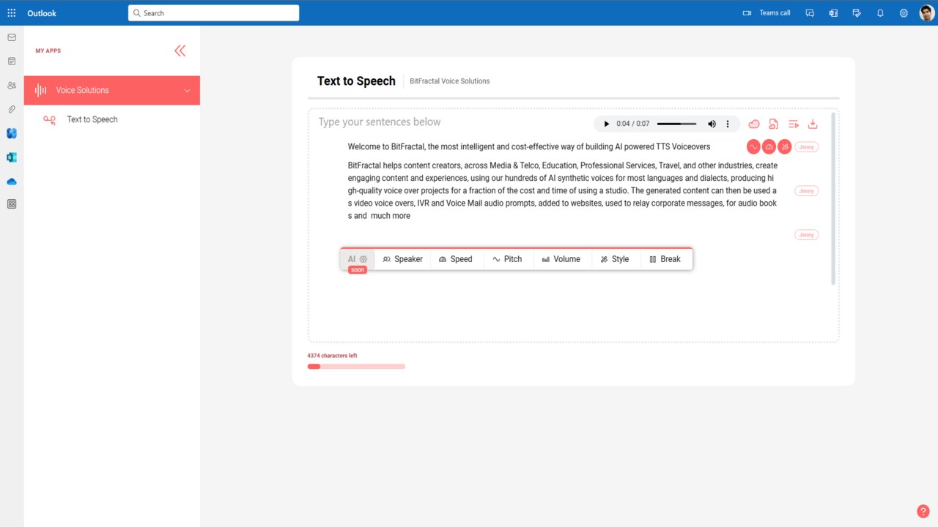Viewport: 938px width, 527px height.
Task: Collapse My Apps panel with double chevron
Action: click(x=180, y=51)
